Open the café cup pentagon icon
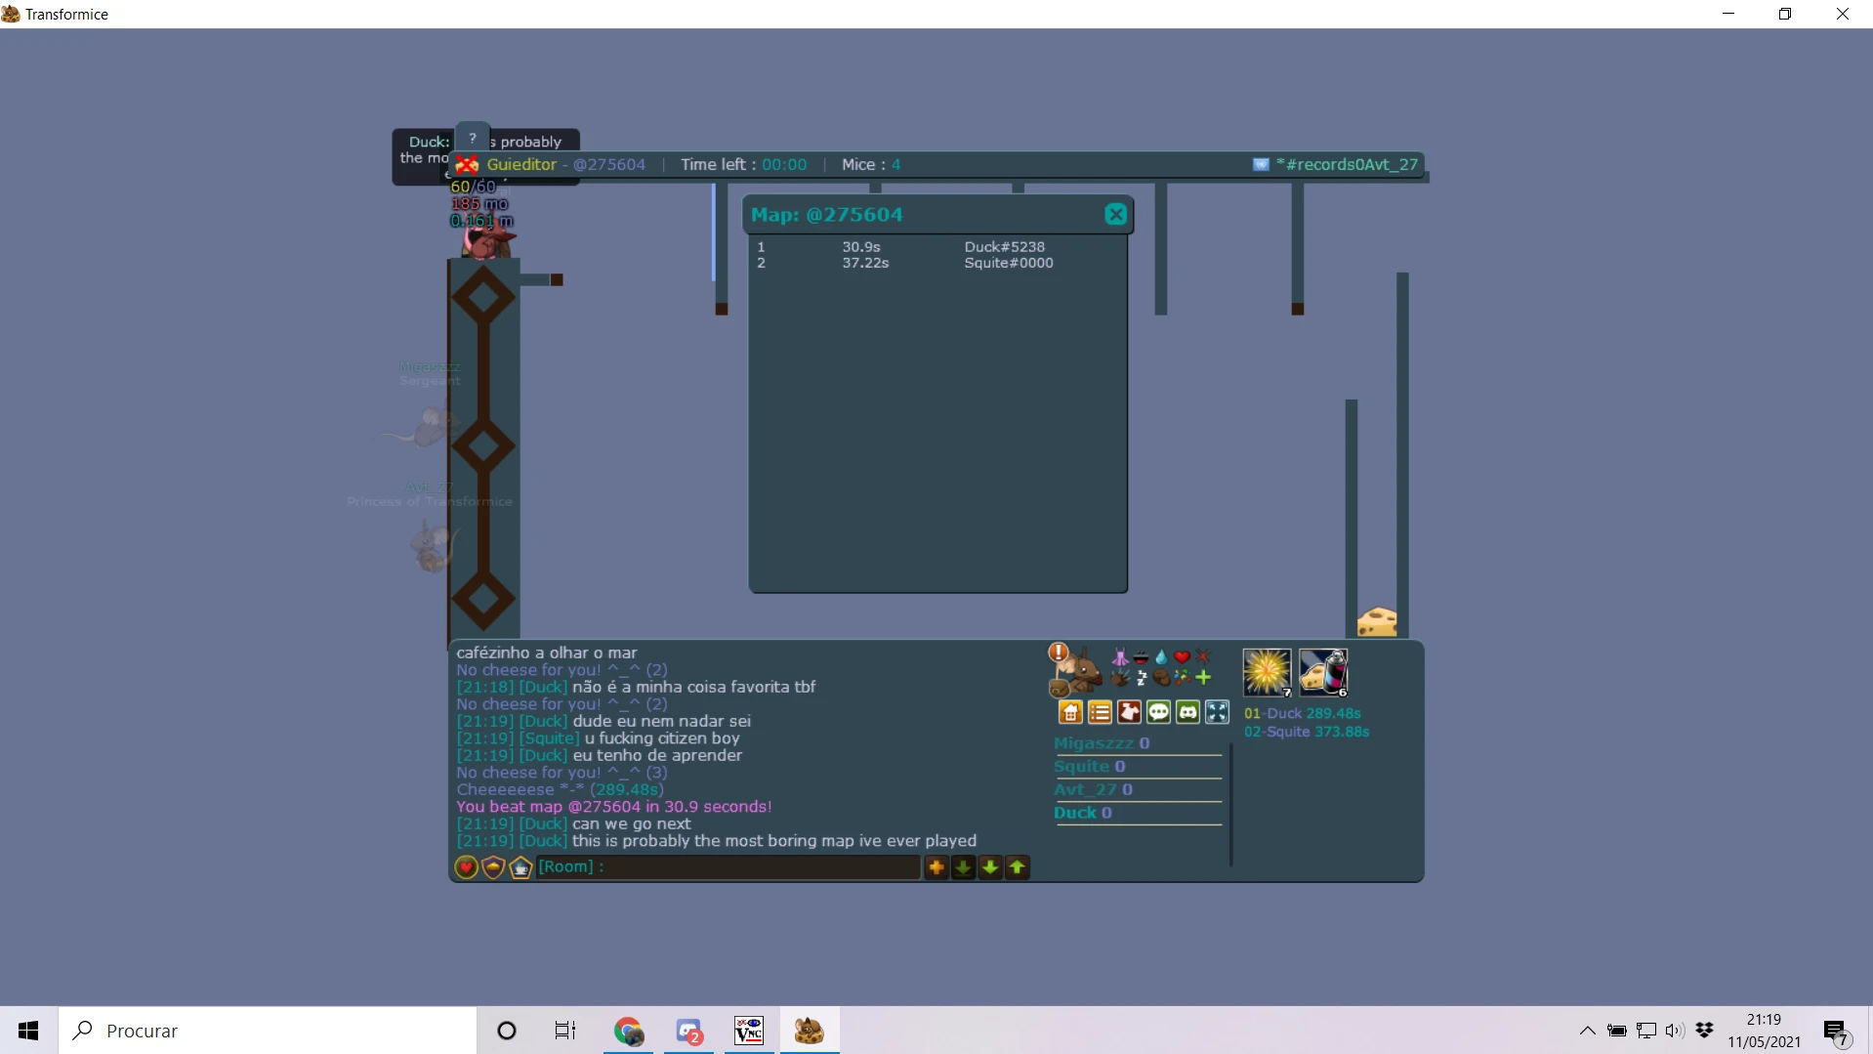 click(x=520, y=867)
